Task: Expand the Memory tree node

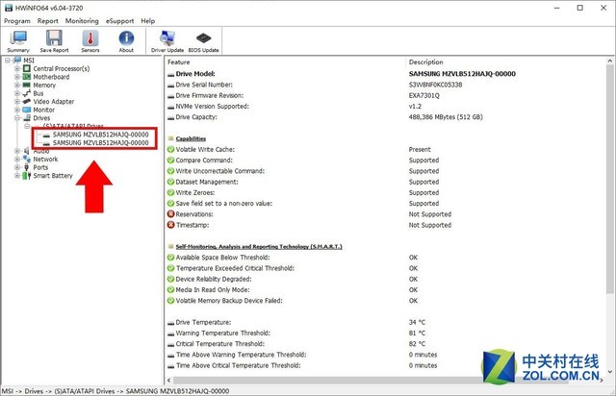Action: 17,86
